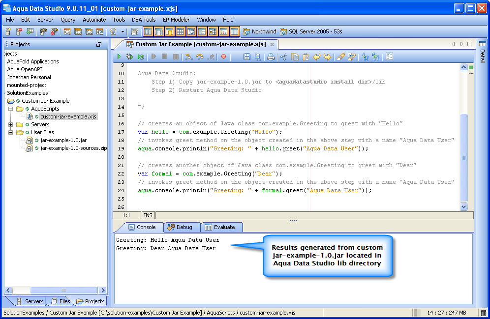The width and height of the screenshot is (490, 319).
Task: Toggle the yellow database cylinder panel button
Action: (169, 31)
